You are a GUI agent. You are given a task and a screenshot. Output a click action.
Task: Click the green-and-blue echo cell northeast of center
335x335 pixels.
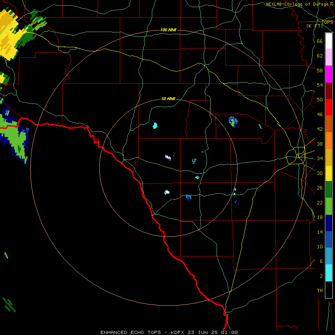click(x=233, y=122)
